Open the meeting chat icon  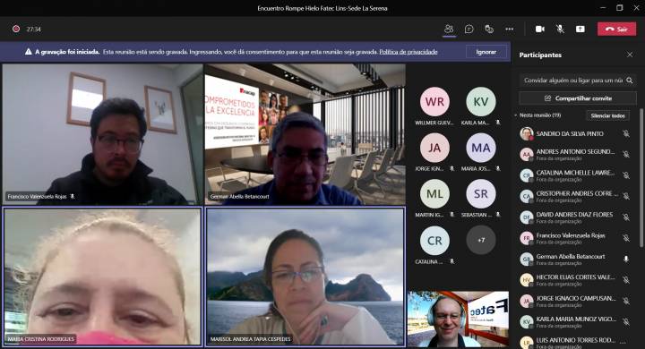click(469, 29)
